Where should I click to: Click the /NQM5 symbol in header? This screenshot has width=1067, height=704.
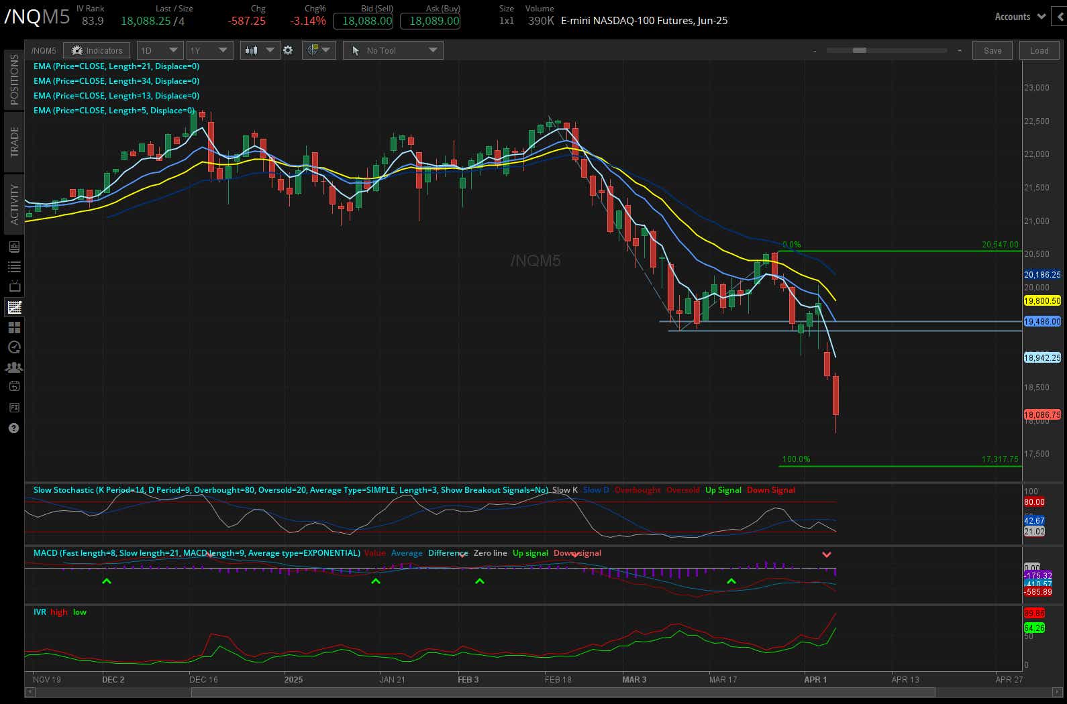pyautogui.click(x=37, y=17)
